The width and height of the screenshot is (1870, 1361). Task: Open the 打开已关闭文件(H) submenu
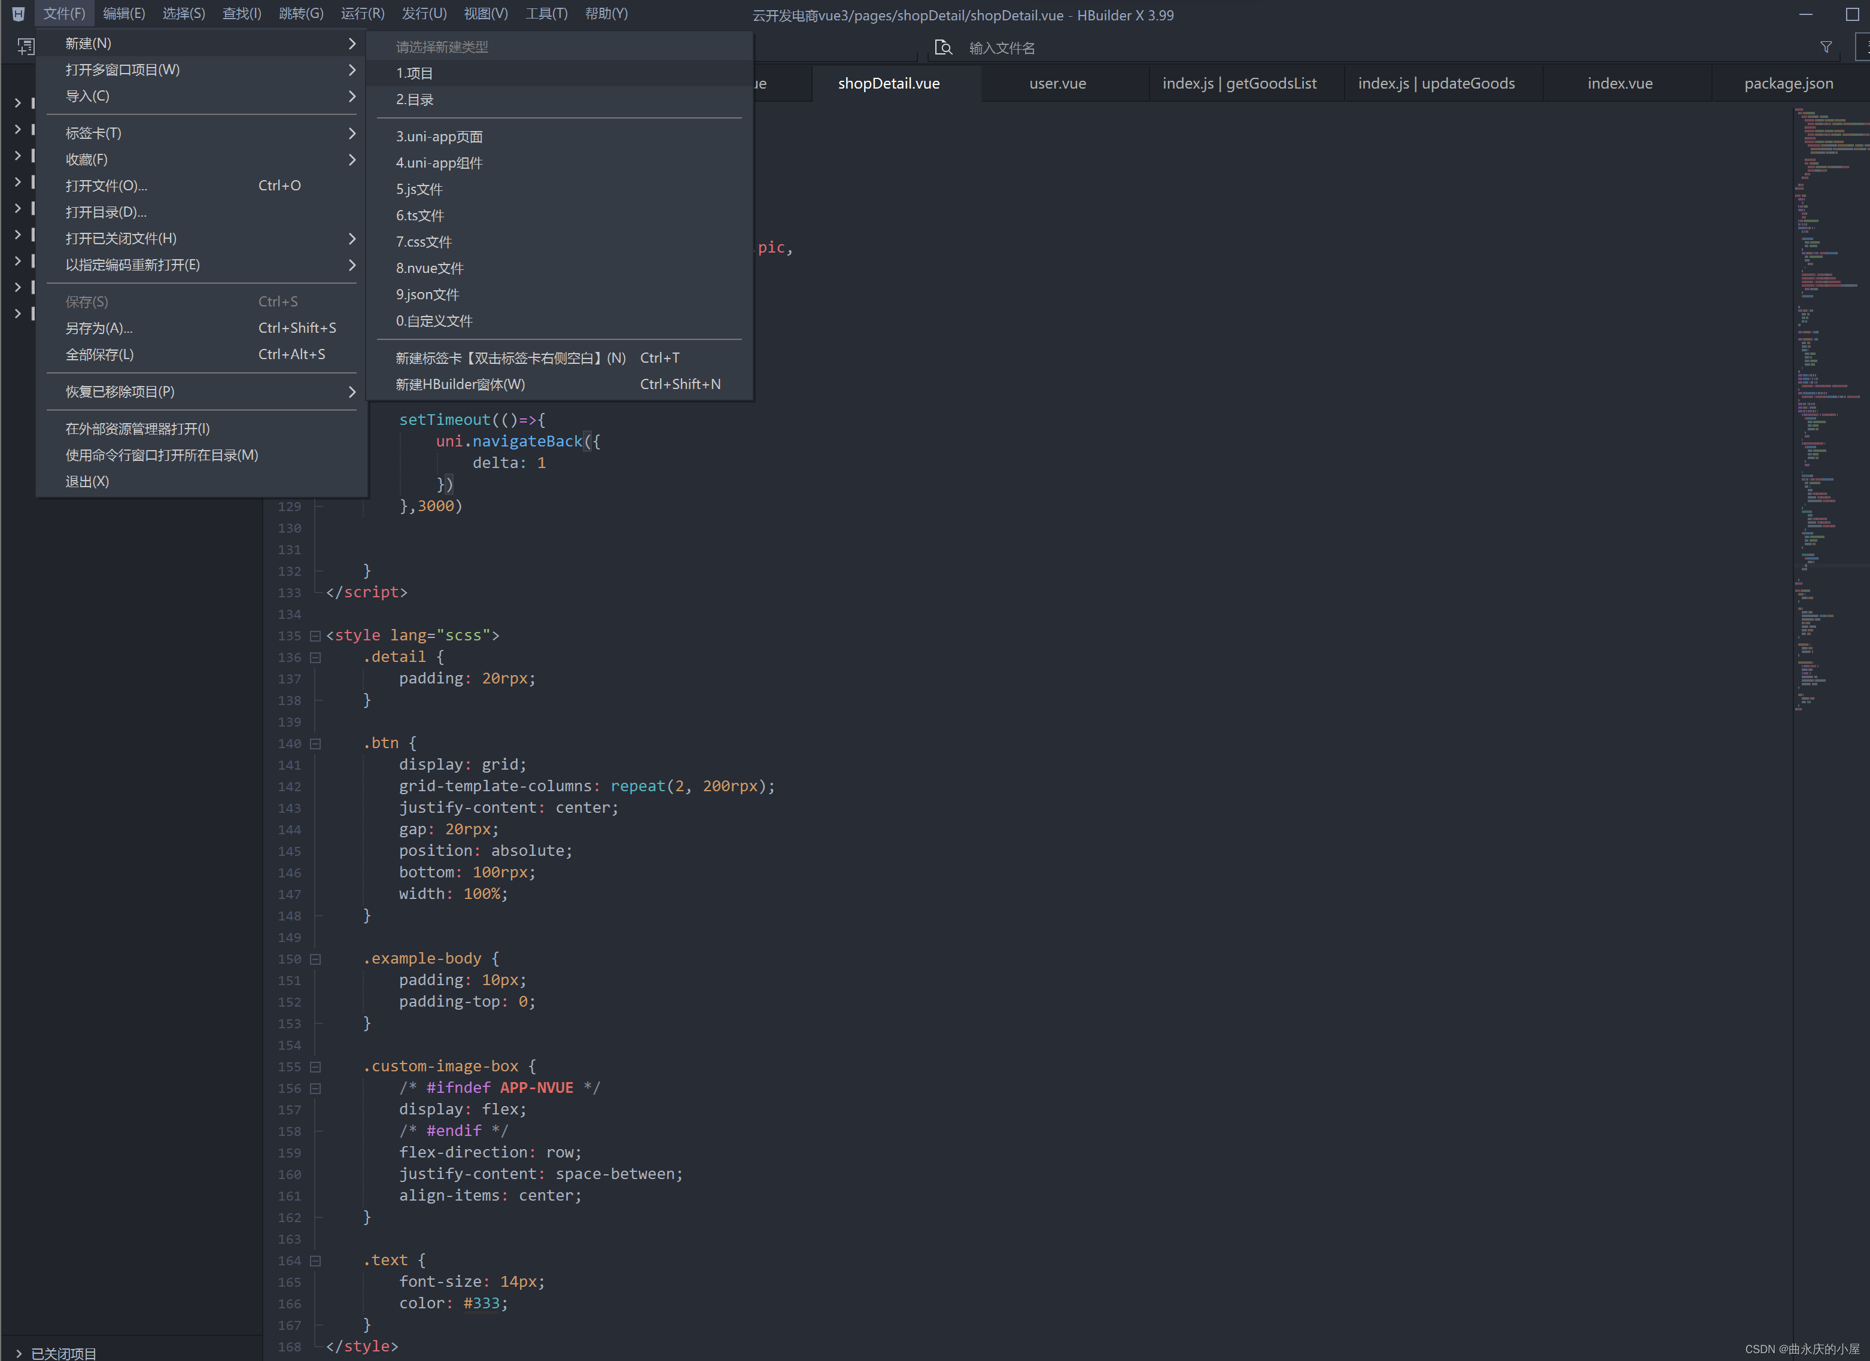201,238
